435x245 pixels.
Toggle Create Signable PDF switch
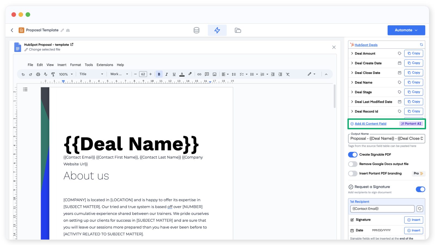353,155
